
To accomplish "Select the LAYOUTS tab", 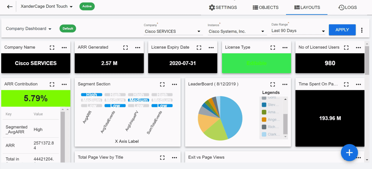I will click(x=307, y=7).
